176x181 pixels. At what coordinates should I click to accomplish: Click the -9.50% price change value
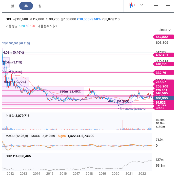coord(95,19)
